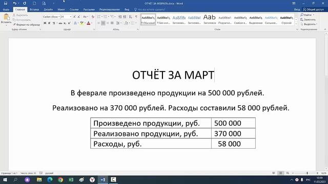The image size is (328, 184).
Task: Open print preview from the quick access toolbar
Action: click(44, 4)
